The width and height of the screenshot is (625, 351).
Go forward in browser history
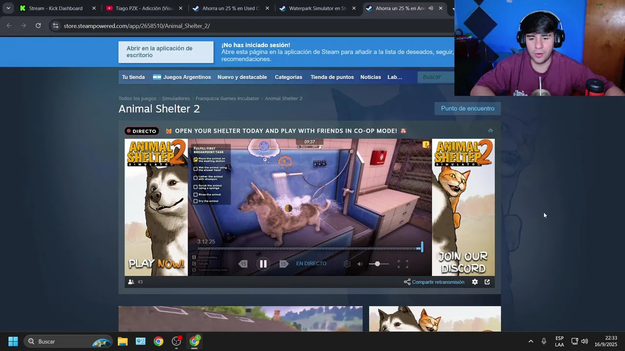(x=23, y=25)
